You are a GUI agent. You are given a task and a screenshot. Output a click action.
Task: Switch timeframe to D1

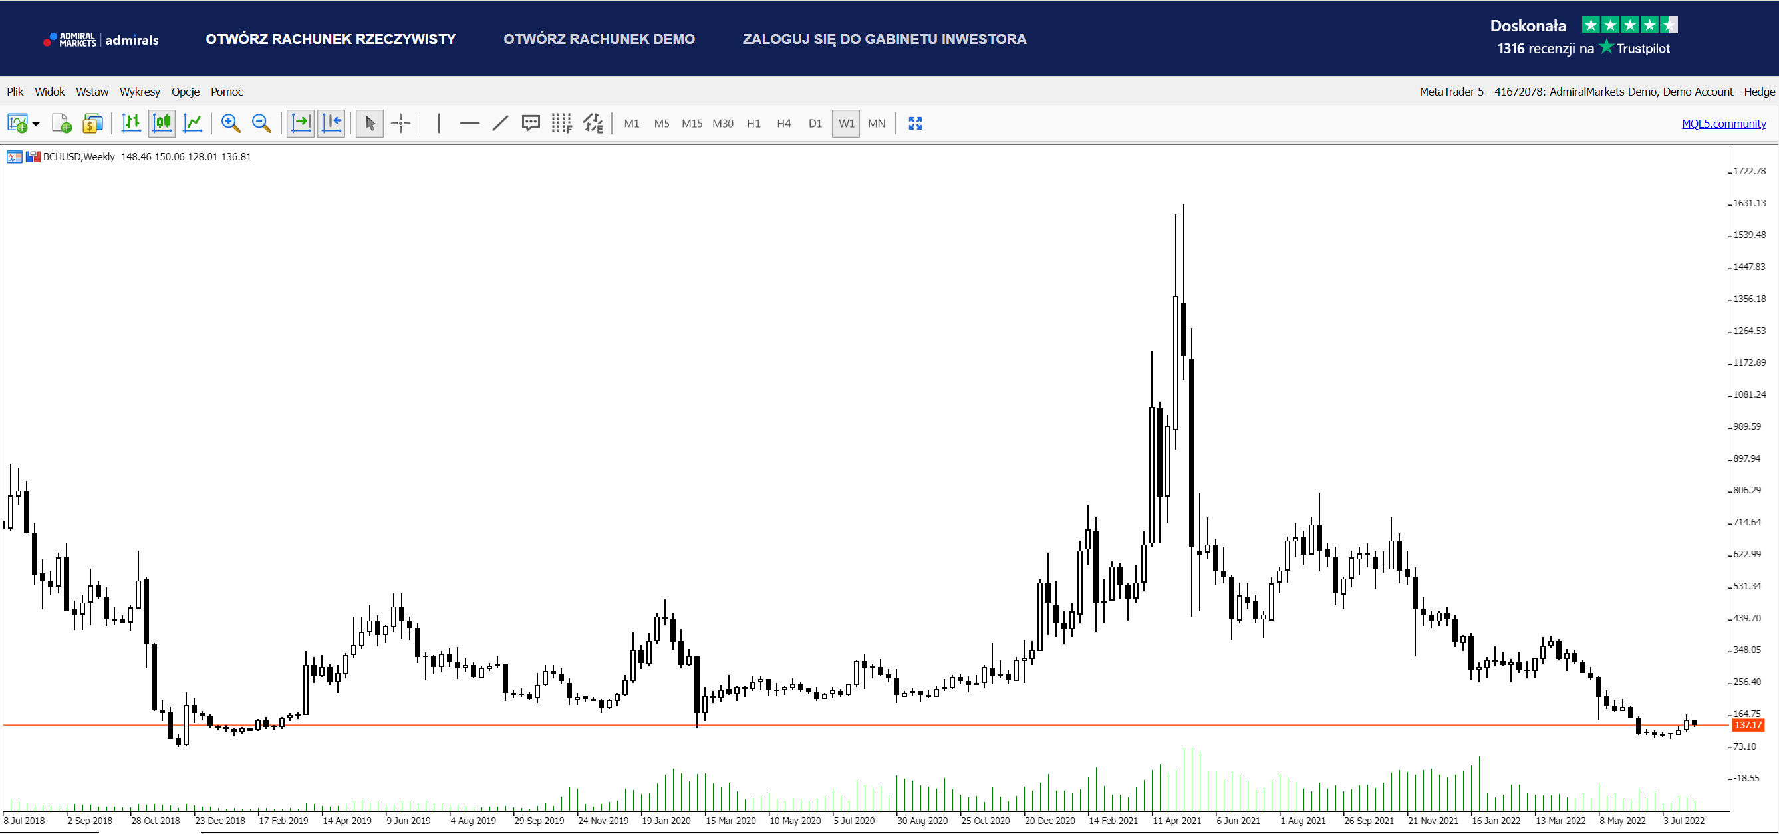coord(815,124)
